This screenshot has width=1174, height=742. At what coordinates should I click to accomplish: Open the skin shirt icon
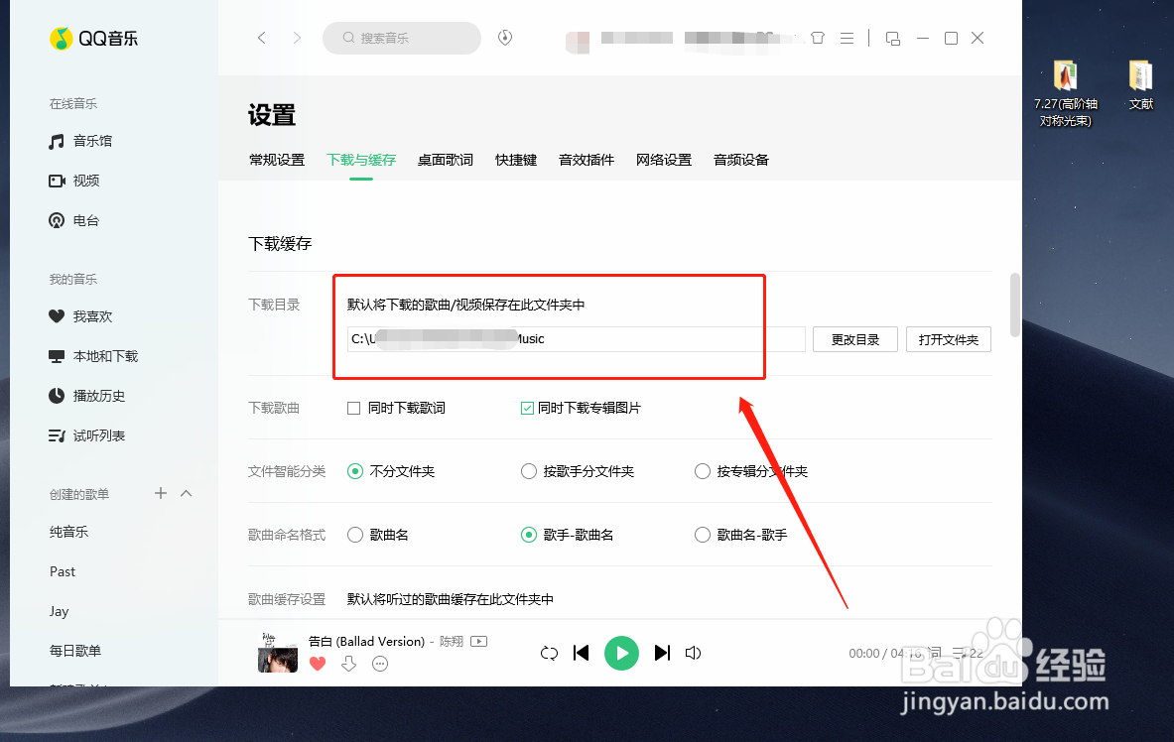pyautogui.click(x=818, y=38)
